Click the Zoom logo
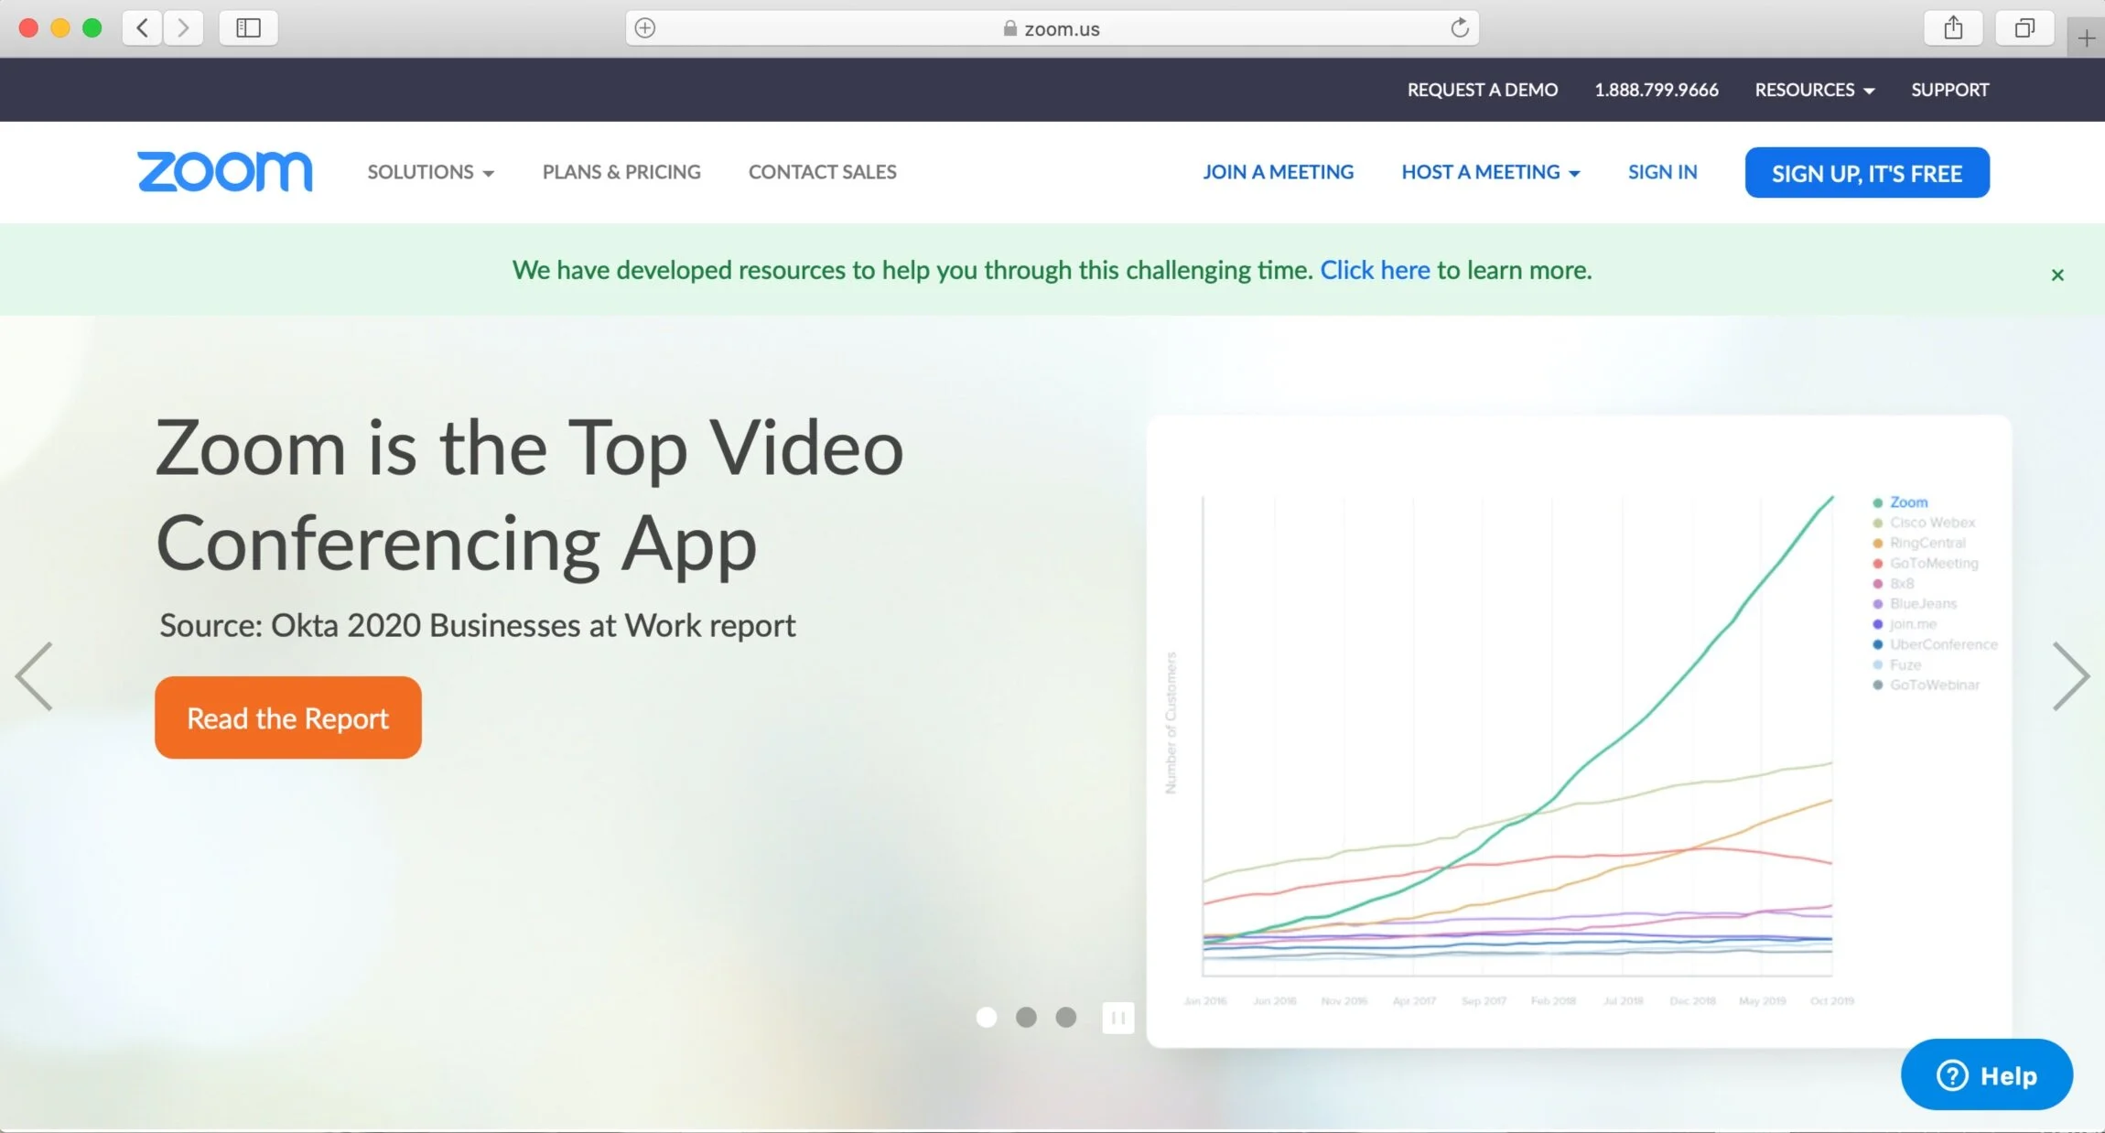2105x1133 pixels. (224, 171)
